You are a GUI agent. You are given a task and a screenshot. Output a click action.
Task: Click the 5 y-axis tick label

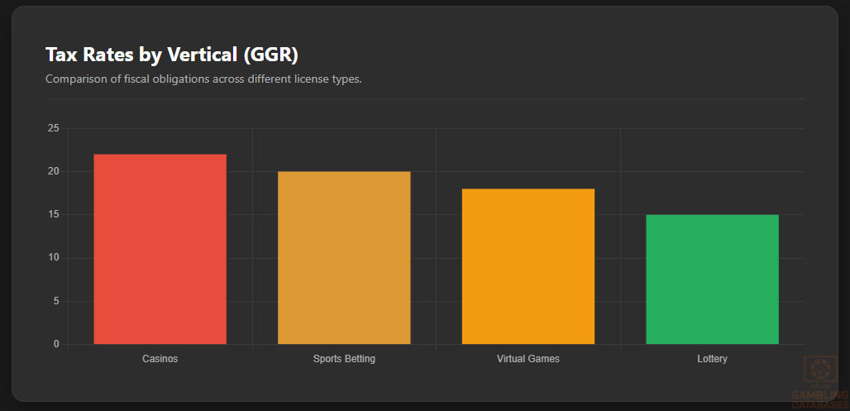pyautogui.click(x=56, y=301)
